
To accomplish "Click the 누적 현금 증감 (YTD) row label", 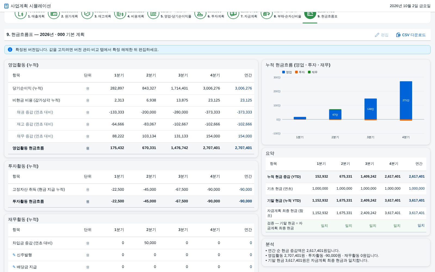I will point(284,177).
